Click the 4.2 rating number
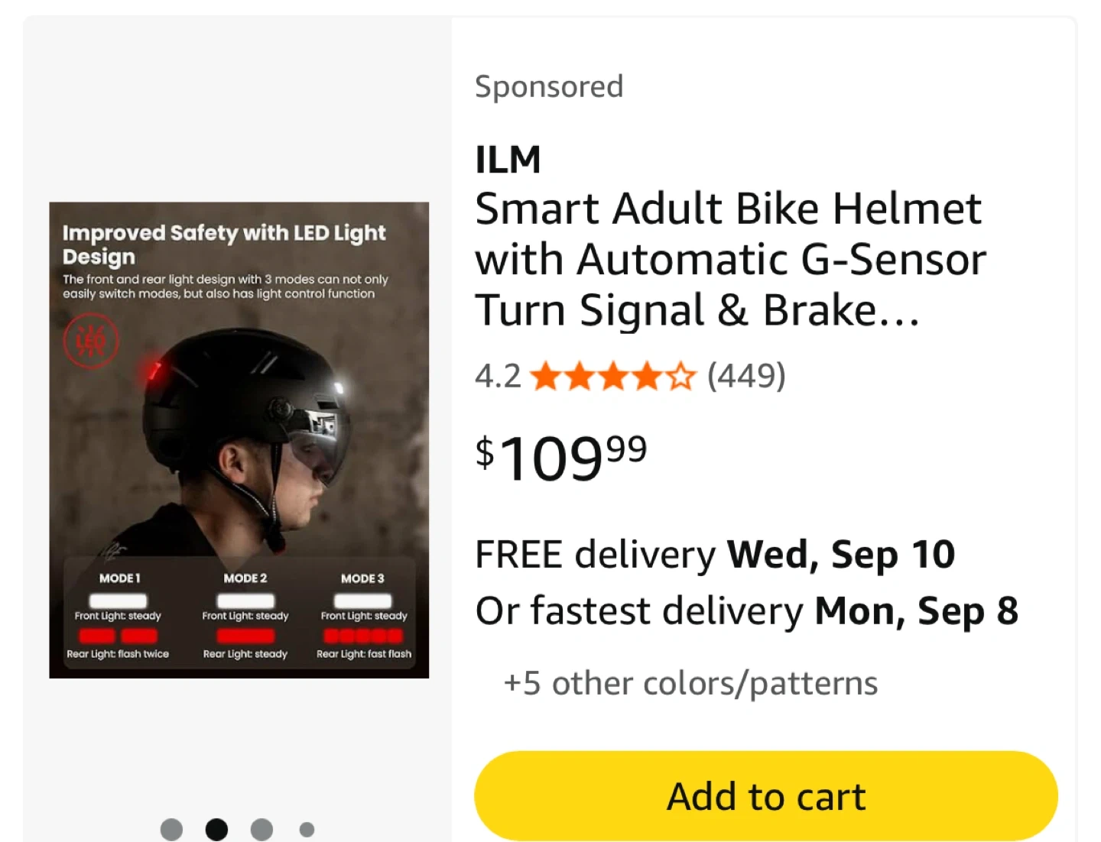Image resolution: width=1101 pixels, height=842 pixels. coord(498,376)
